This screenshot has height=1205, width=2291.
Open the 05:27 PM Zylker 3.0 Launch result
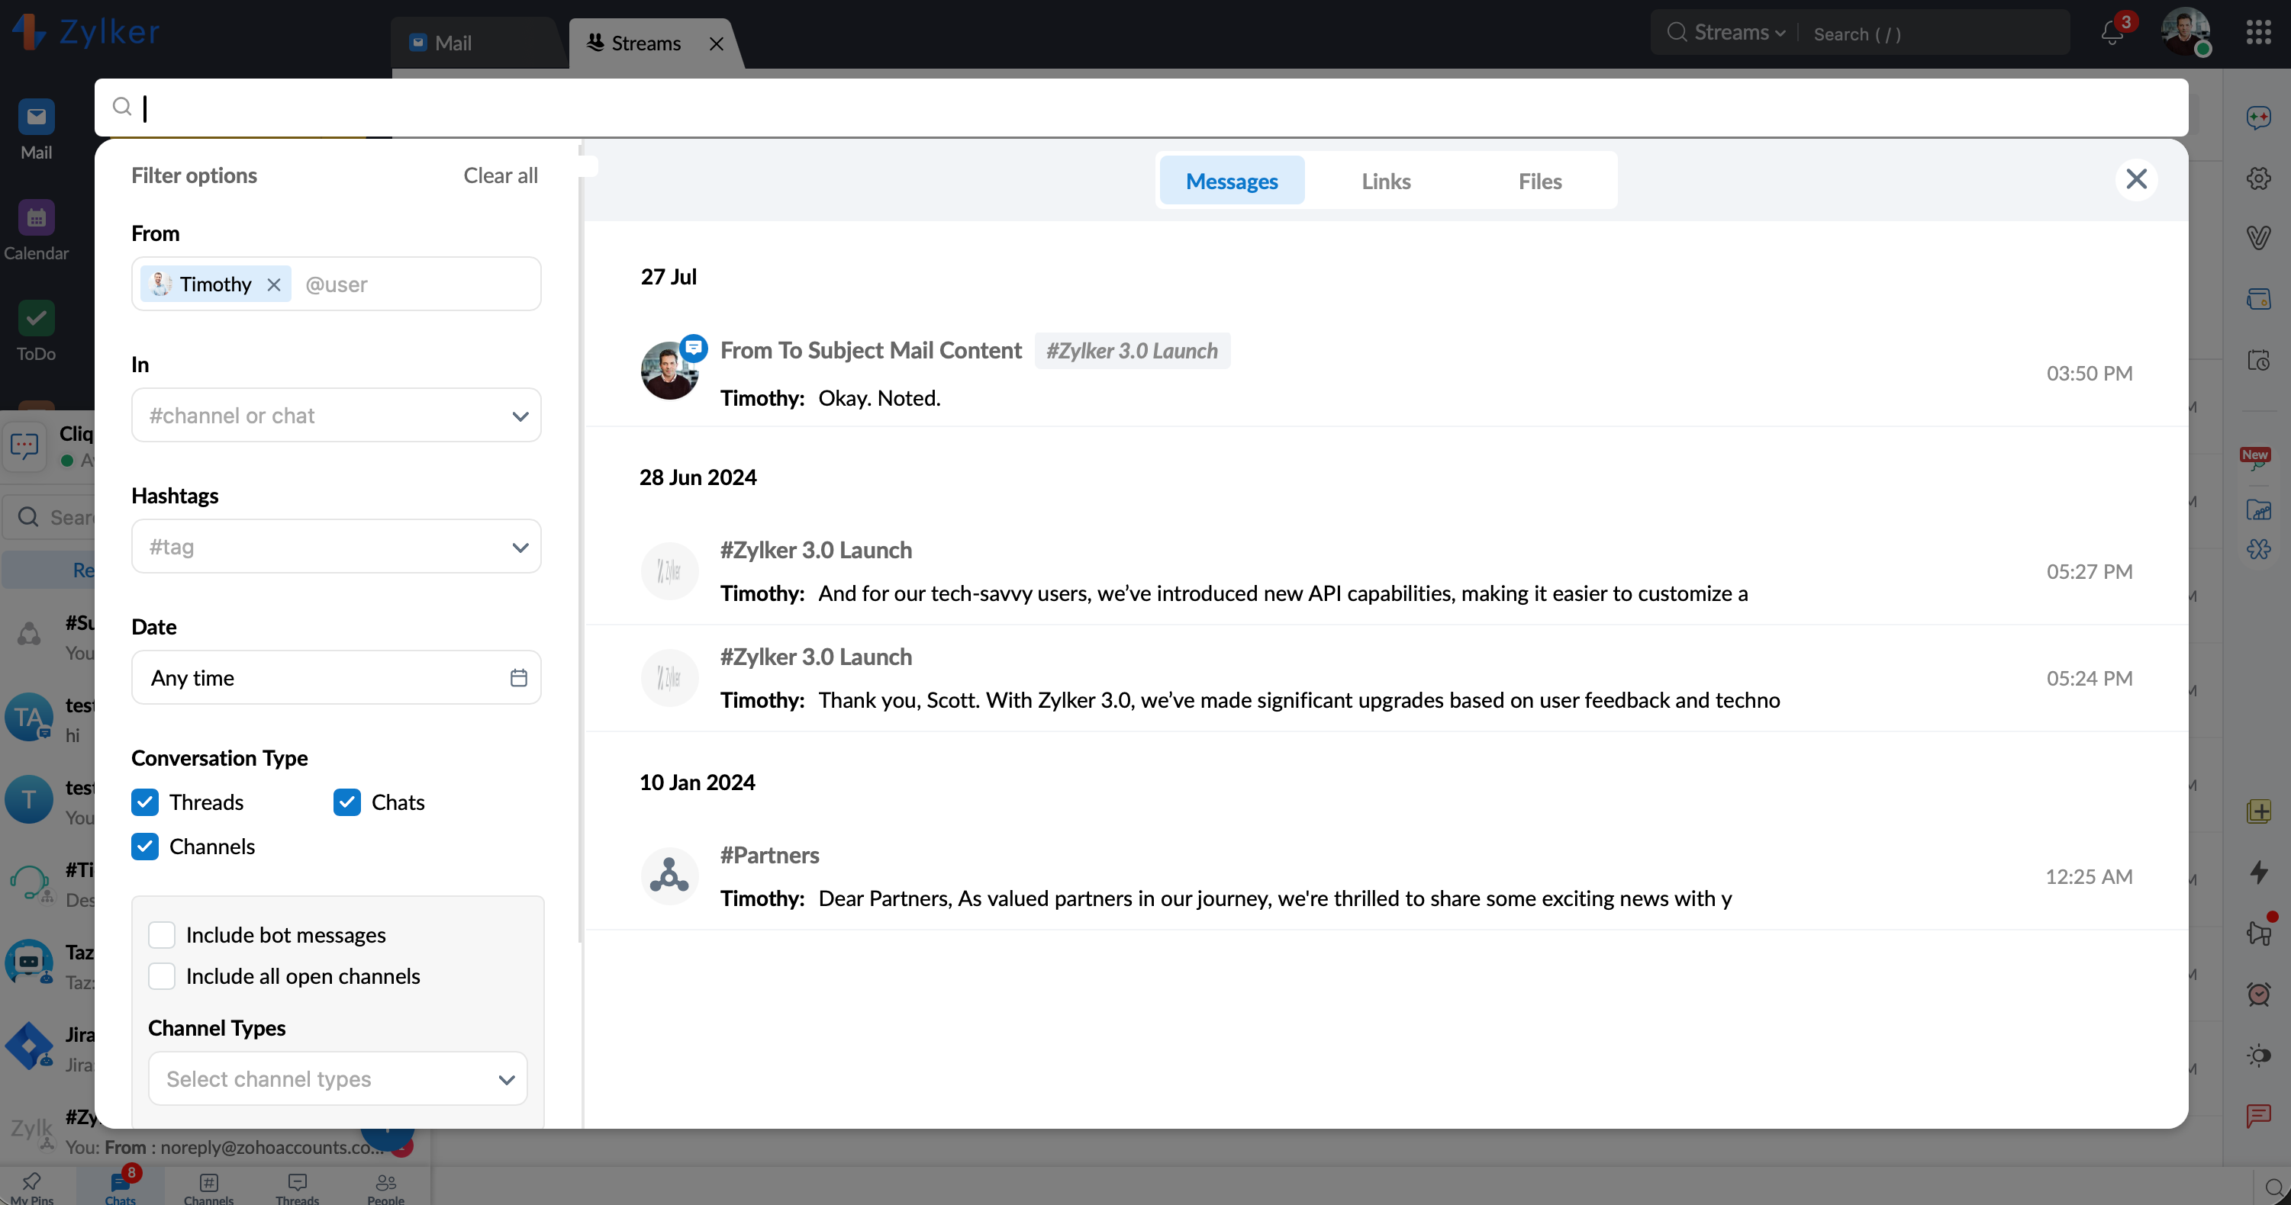click(1387, 571)
